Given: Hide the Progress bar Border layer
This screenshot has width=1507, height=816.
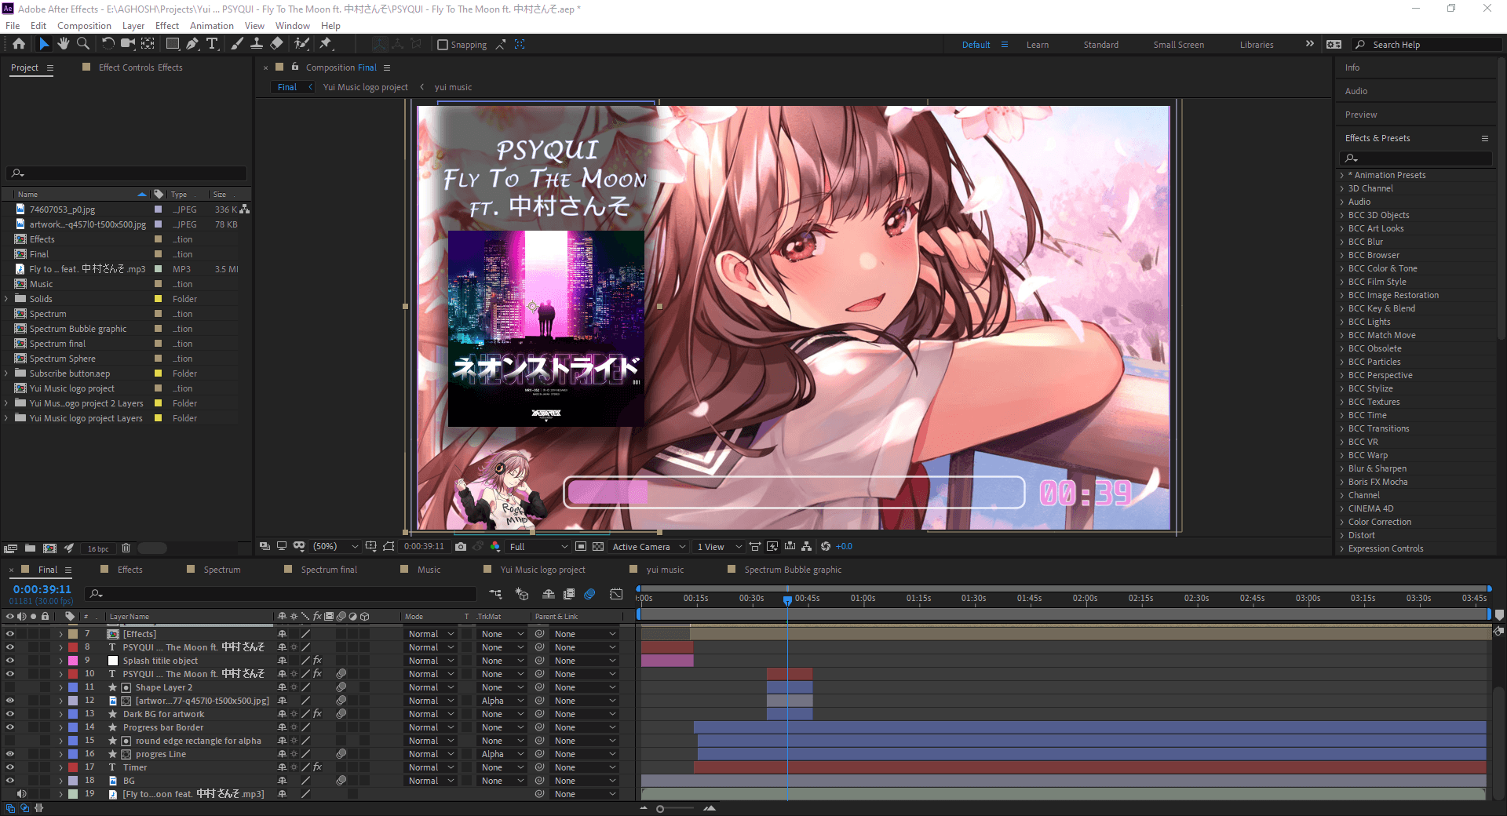Looking at the screenshot, I should tap(10, 727).
